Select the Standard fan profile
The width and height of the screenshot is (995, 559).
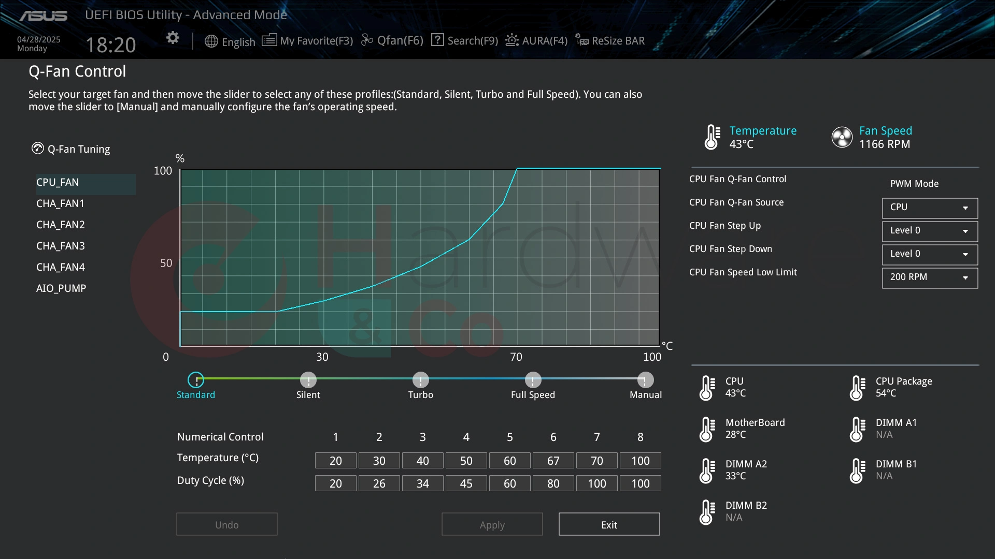coord(196,380)
